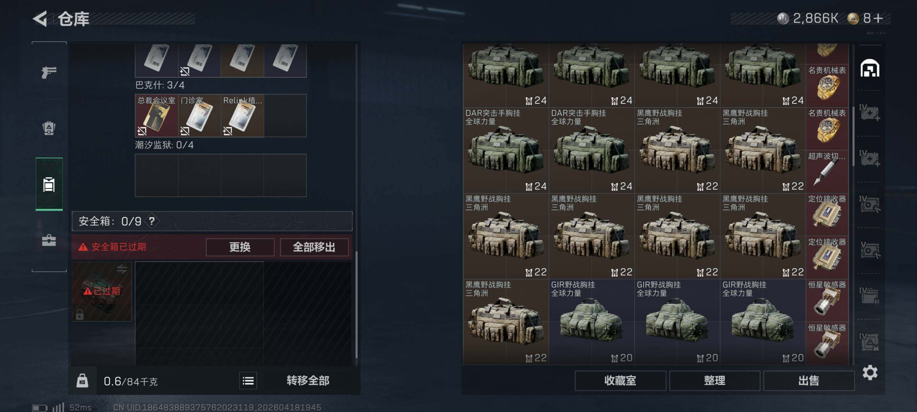This screenshot has width=917, height=412.
Task: Click the 转移全部 button
Action: coord(308,381)
